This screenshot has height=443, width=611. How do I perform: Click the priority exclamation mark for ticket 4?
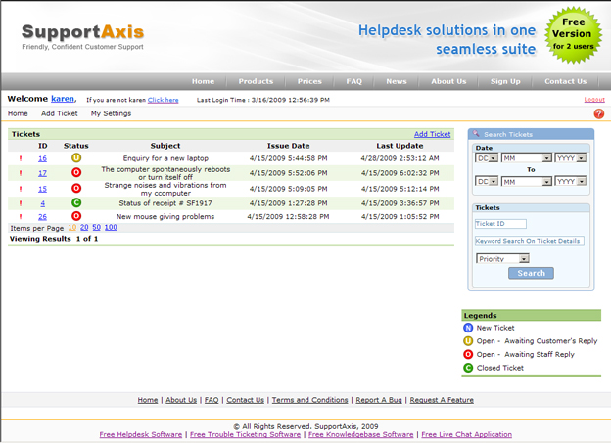[21, 203]
